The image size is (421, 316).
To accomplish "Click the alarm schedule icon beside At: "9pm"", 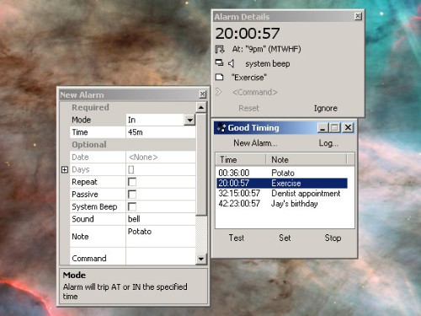I will [220, 50].
